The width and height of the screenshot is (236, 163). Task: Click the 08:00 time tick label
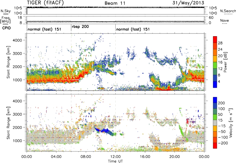pos(86,157)
